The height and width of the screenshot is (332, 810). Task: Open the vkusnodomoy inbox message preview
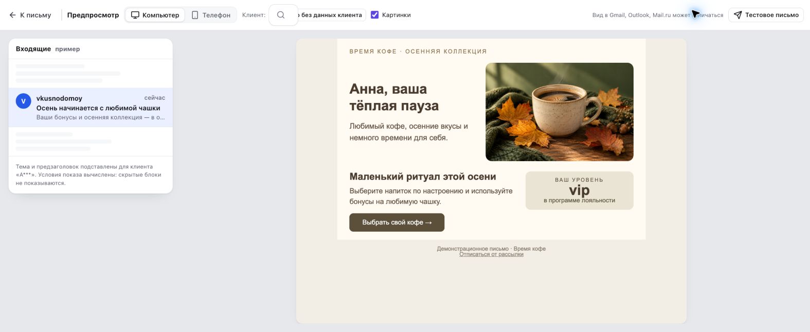[x=91, y=107]
